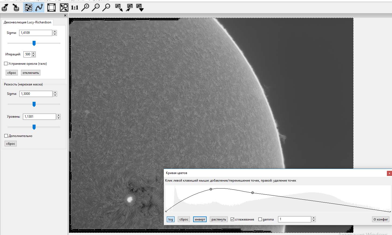
Task: Save the image using the save icon
Action: pyautogui.click(x=16, y=8)
